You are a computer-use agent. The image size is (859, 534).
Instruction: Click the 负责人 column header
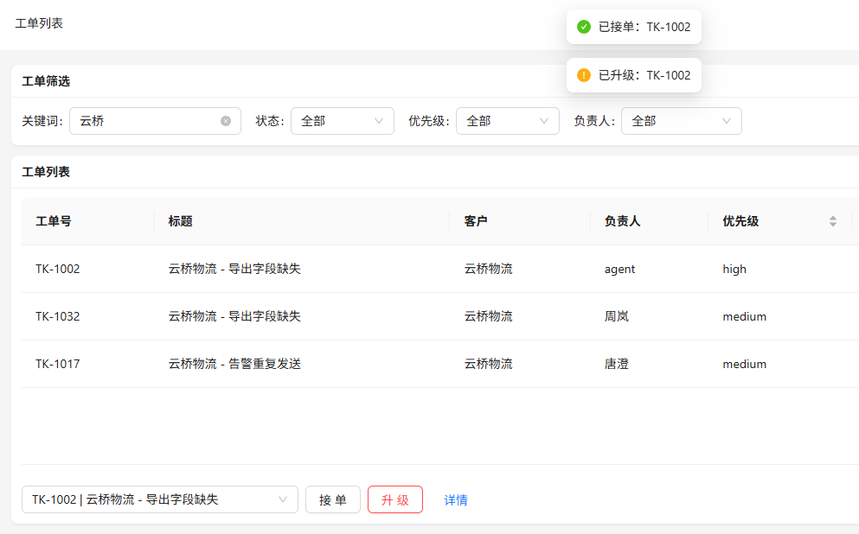pyautogui.click(x=622, y=221)
